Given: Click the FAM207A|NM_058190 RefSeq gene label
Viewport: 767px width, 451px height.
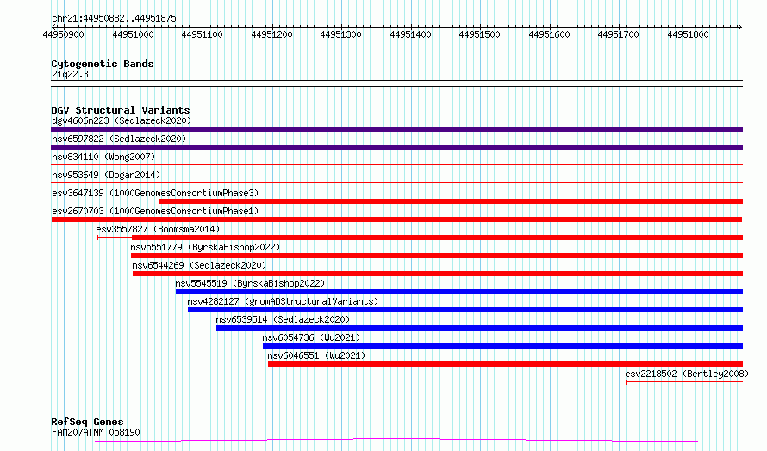Looking at the screenshot, I should tap(96, 432).
